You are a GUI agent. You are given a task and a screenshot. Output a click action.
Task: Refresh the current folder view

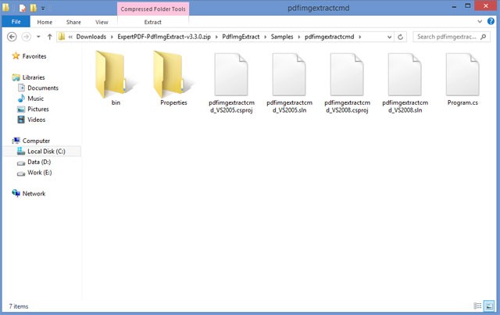point(400,37)
